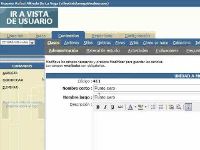The width and height of the screenshot is (200, 150).
Task: Insert a numbered list
Action: click(x=161, y=107)
